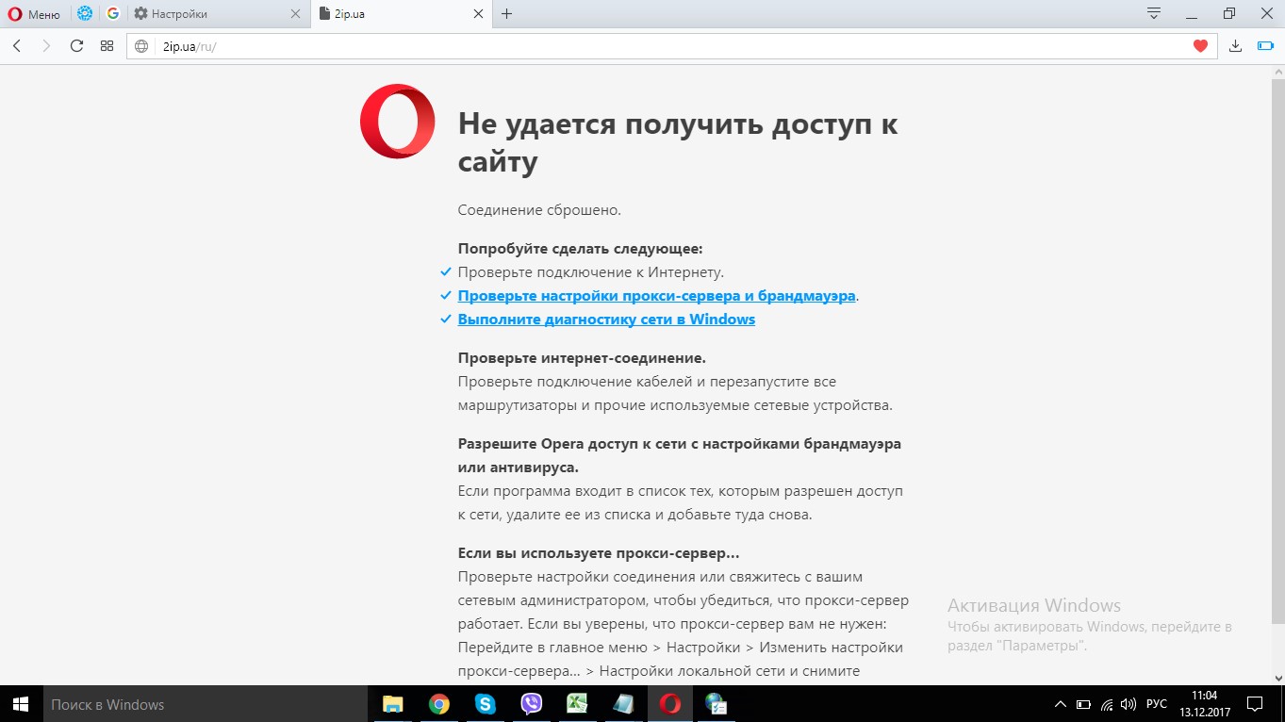This screenshot has width=1285, height=722.
Task: Open the Windows Start menu
Action: [22, 704]
